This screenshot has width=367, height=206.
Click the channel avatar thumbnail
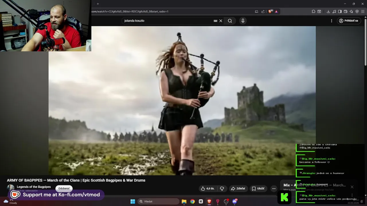click(11, 188)
